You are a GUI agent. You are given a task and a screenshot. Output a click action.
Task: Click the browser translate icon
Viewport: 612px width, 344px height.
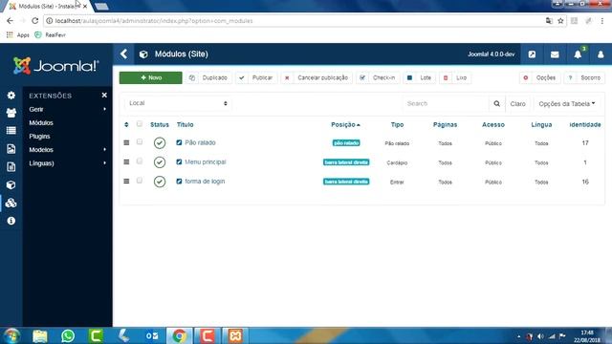(x=549, y=21)
